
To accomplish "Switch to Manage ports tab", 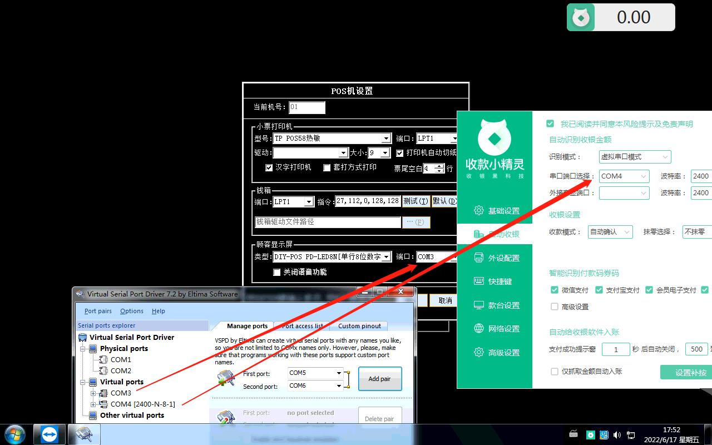I will click(247, 326).
